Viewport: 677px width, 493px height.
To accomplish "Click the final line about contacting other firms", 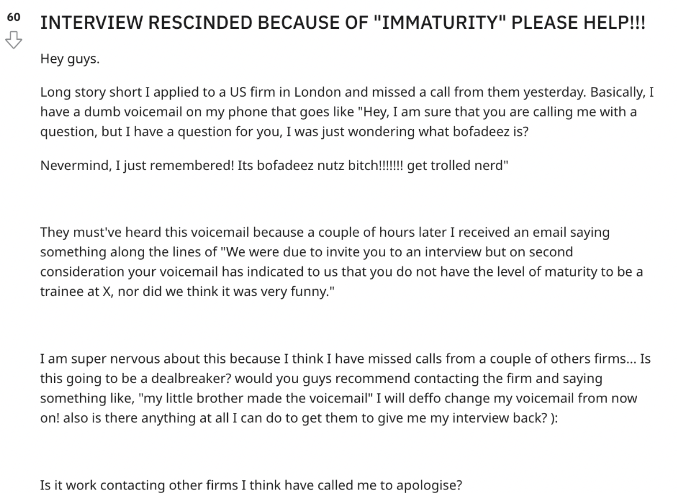I will [x=251, y=484].
